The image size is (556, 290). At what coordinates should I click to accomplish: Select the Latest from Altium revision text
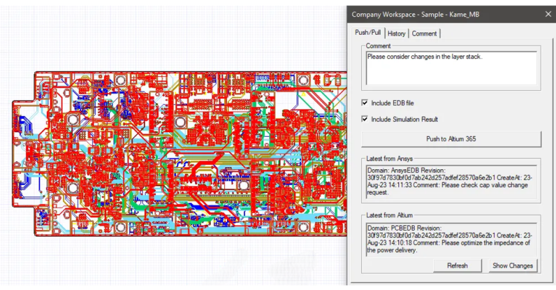coord(451,239)
